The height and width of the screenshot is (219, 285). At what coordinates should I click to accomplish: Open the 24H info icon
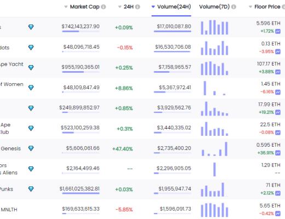click(138, 7)
